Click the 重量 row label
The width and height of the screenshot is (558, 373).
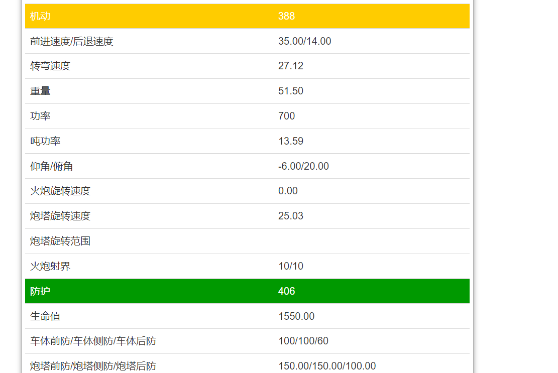(40, 91)
